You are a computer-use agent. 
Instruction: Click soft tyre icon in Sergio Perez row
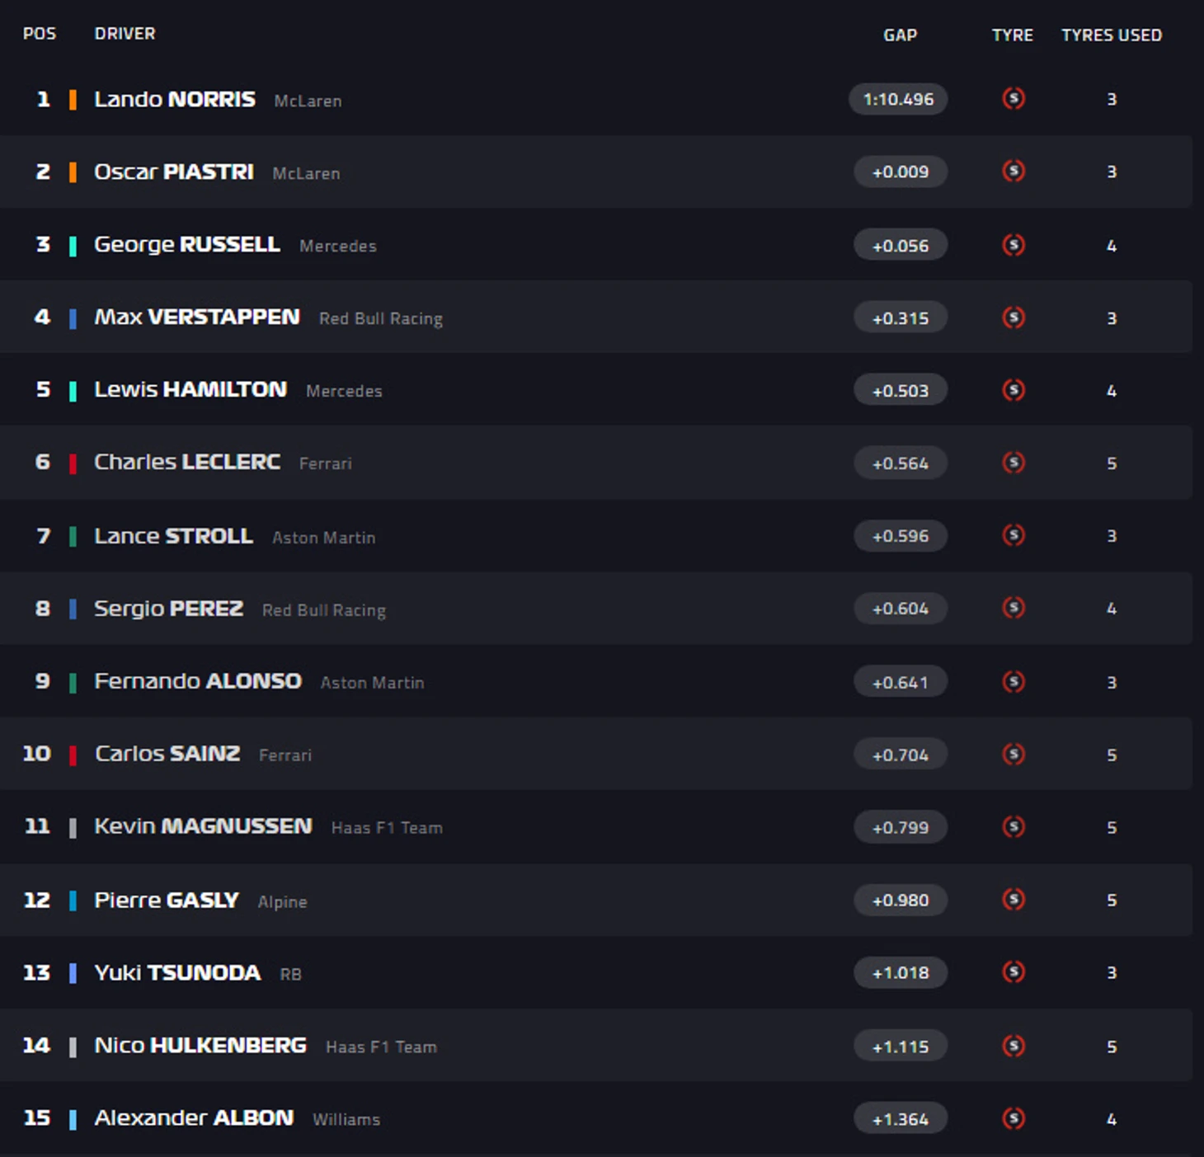pos(1014,608)
